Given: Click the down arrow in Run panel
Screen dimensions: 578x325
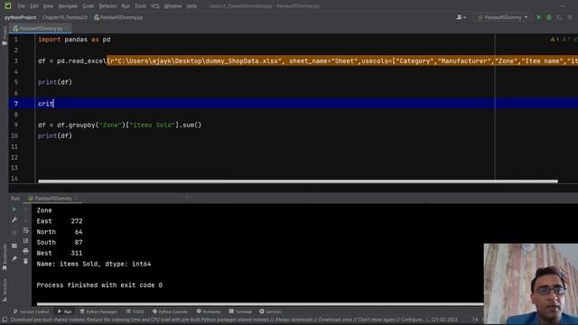Looking at the screenshot, I should pos(25,220).
